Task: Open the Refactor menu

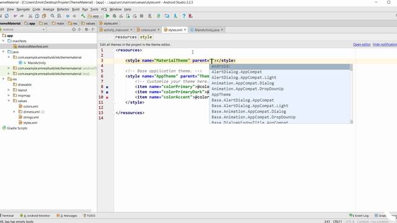Action: pyautogui.click(x=63, y=9)
